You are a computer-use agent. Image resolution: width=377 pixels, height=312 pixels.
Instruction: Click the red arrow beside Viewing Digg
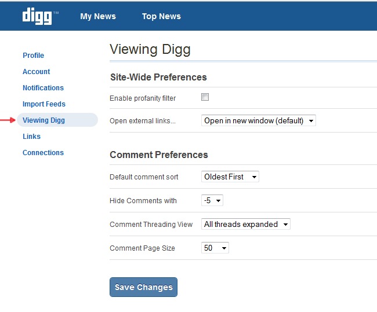pos(8,120)
